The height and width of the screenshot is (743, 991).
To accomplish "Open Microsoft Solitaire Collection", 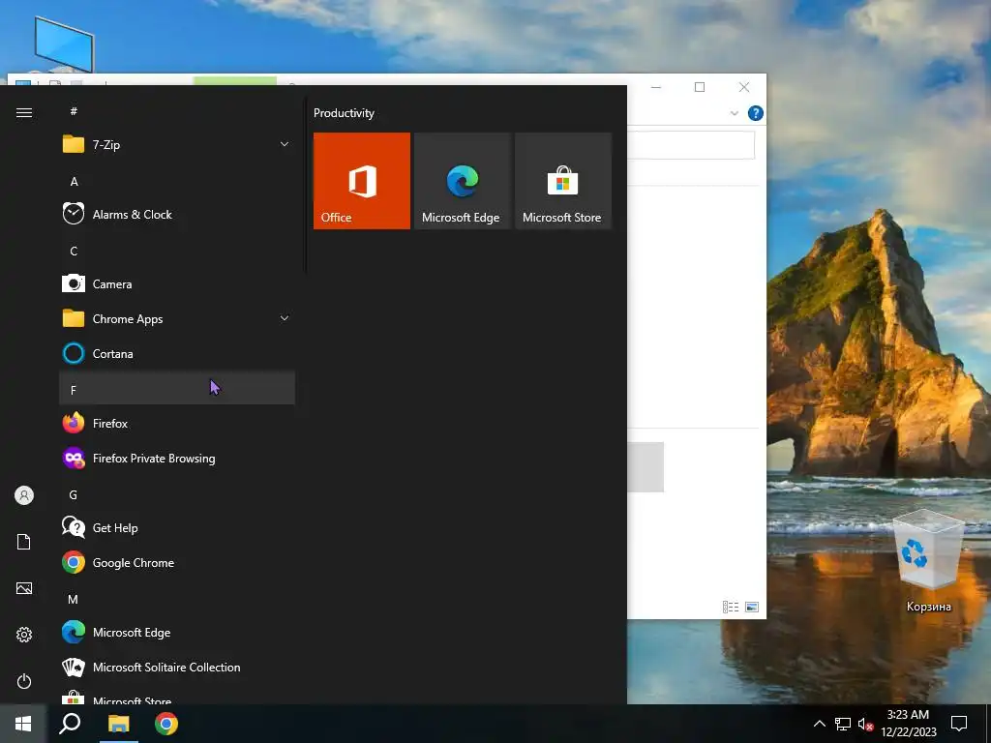I will coord(177,667).
